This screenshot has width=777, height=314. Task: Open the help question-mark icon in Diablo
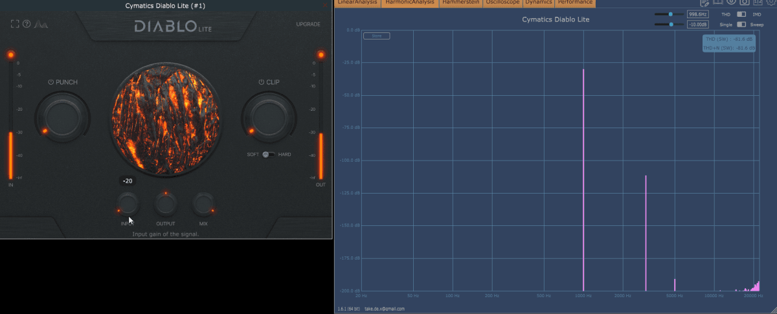click(x=27, y=24)
